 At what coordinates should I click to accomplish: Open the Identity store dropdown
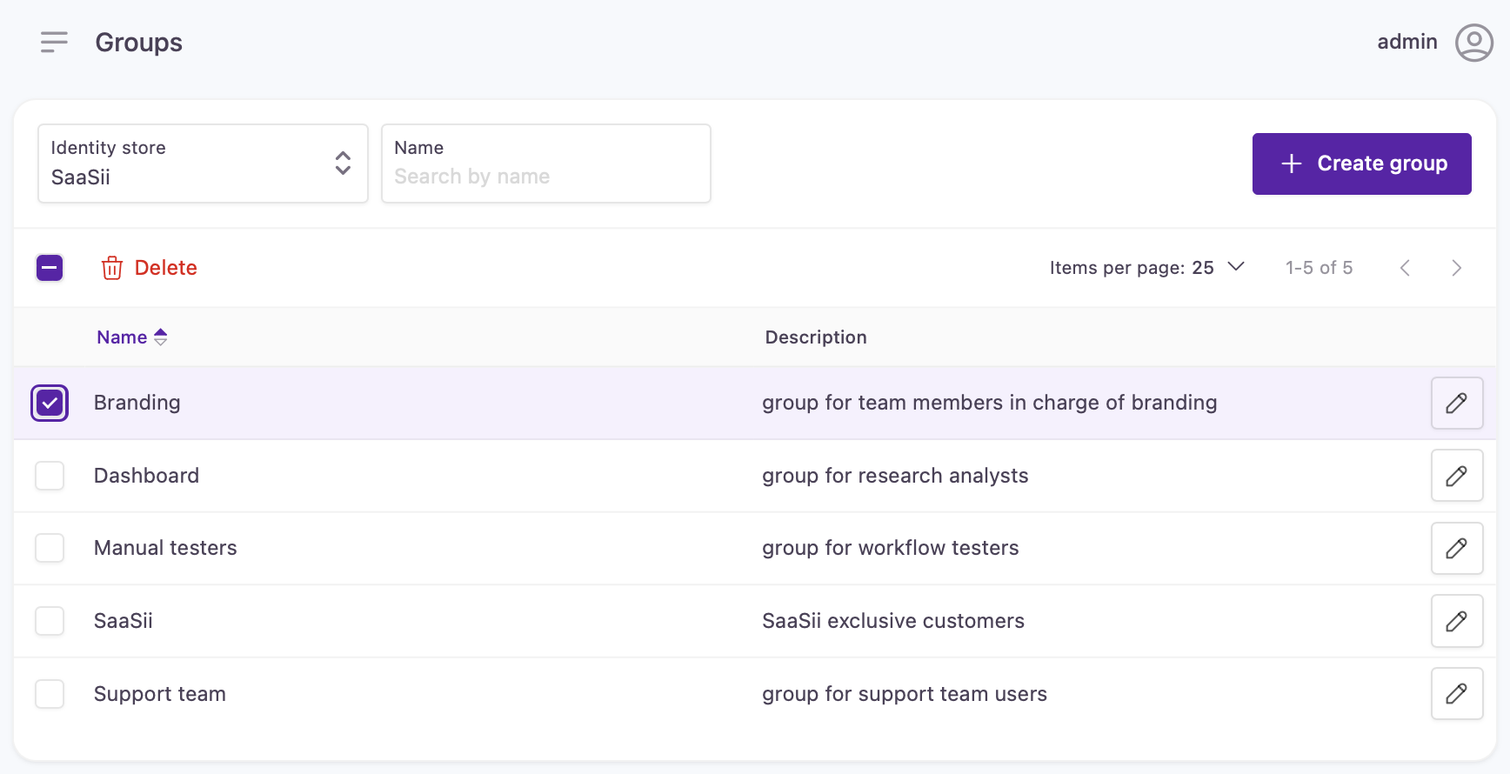[203, 163]
